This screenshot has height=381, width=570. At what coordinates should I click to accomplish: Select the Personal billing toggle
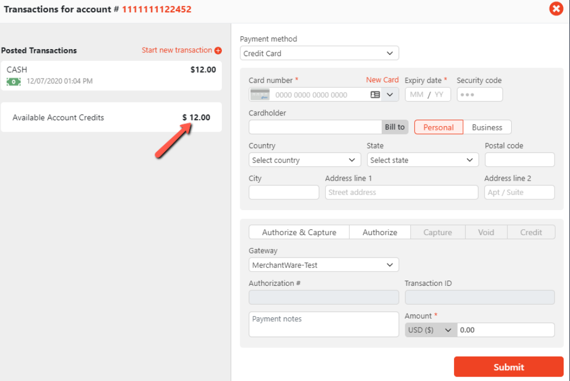pos(438,127)
